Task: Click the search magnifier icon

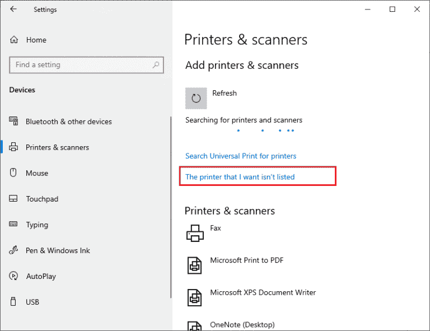Action: [157, 65]
